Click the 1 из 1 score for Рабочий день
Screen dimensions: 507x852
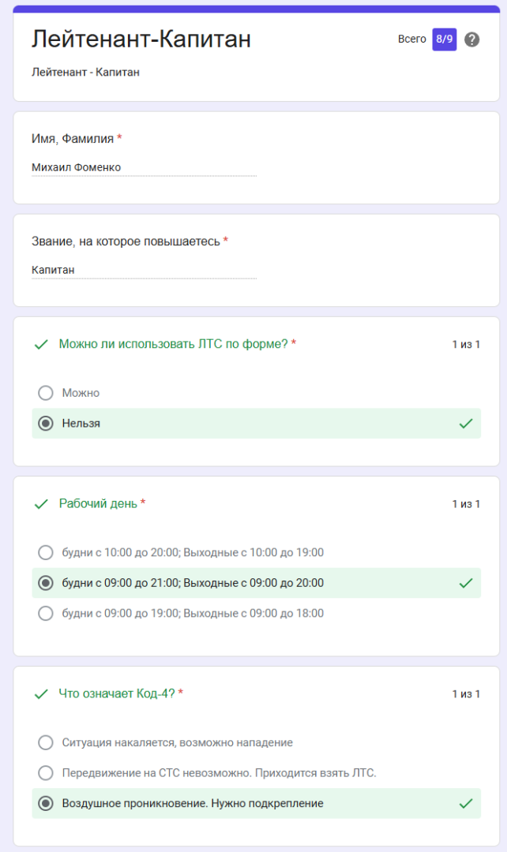click(466, 503)
